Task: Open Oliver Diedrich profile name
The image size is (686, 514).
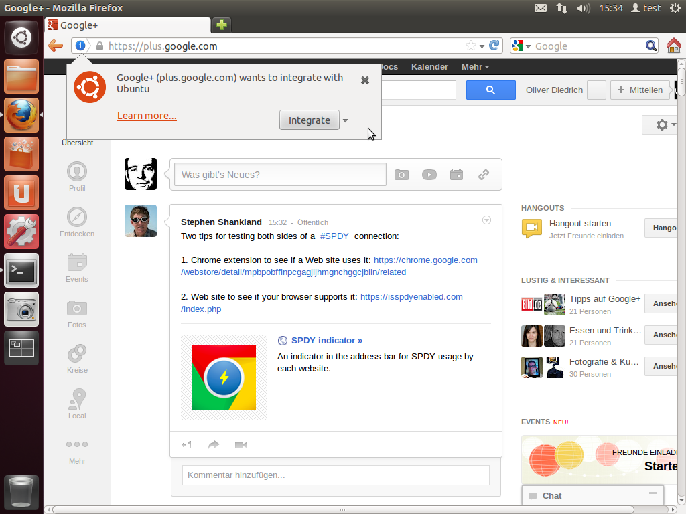Action: [x=554, y=90]
